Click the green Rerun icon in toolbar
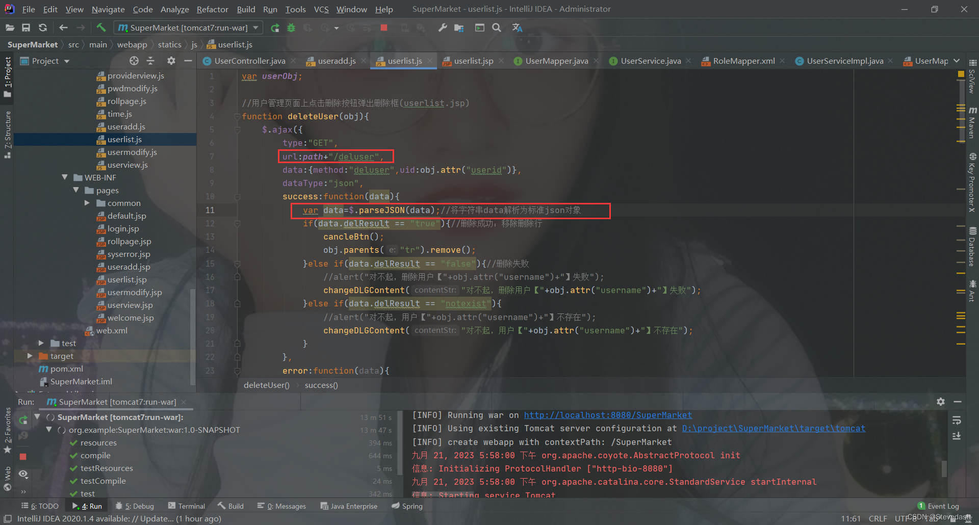Viewport: 979px width, 525px height. click(275, 28)
